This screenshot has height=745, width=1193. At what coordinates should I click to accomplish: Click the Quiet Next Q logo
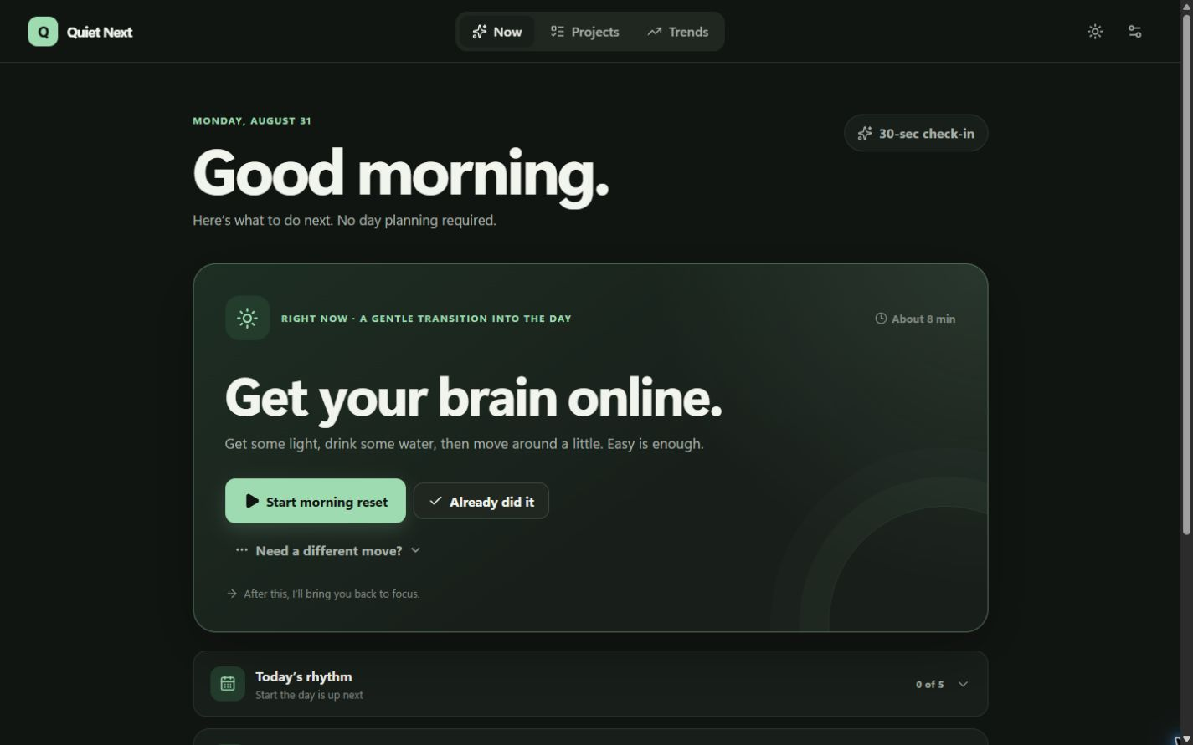coord(43,32)
